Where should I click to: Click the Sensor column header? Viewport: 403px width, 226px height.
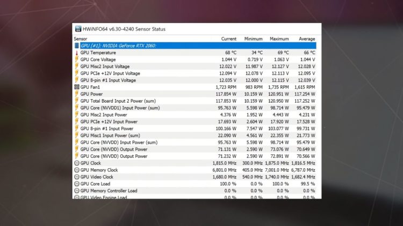click(81, 39)
